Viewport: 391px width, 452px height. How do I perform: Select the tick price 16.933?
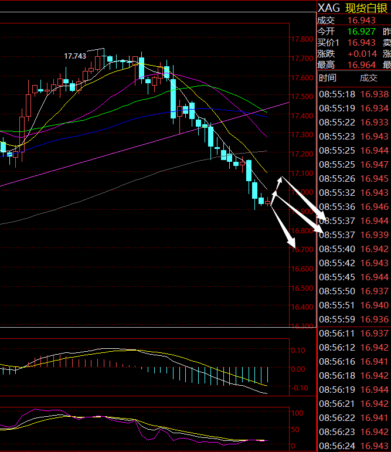point(374,123)
